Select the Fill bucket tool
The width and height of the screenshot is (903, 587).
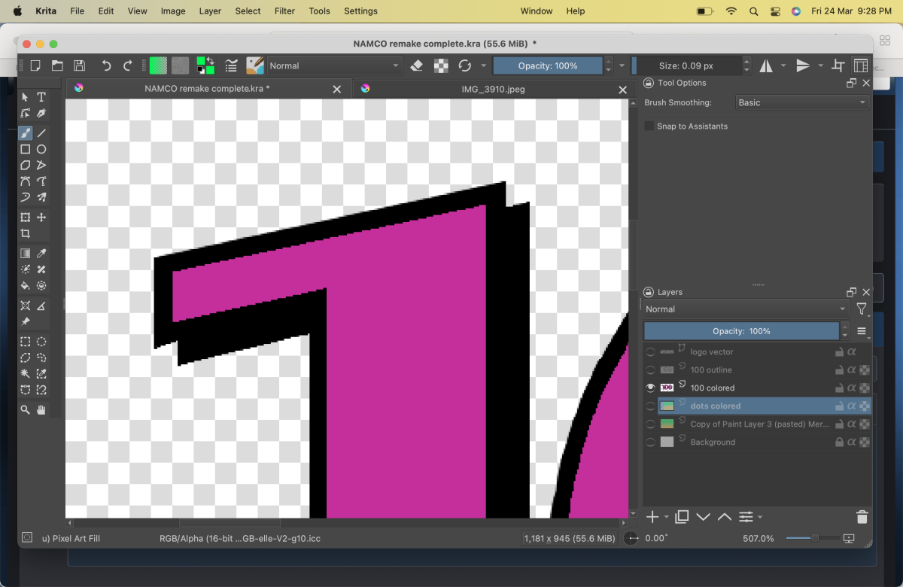coord(26,285)
